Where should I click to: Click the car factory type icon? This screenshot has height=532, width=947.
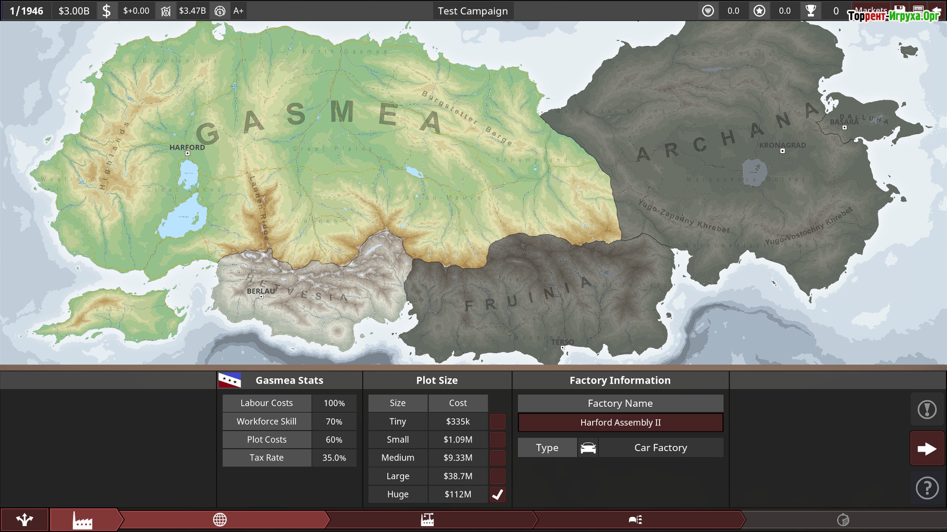[x=588, y=448]
